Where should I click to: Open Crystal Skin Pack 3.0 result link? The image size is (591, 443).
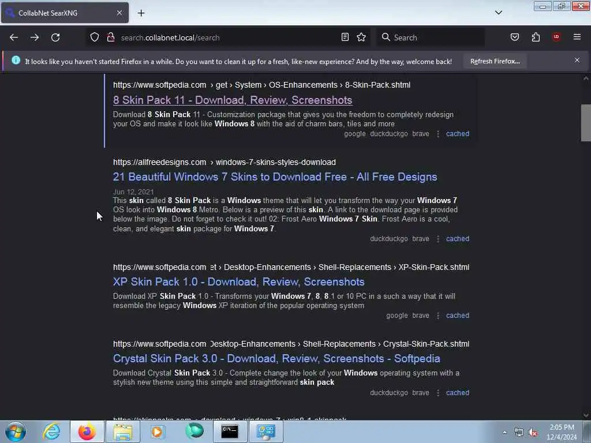tap(276, 359)
